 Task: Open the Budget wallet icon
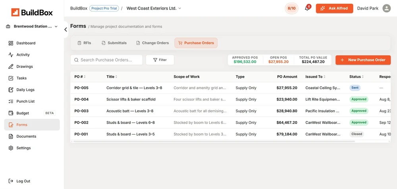[11, 113]
